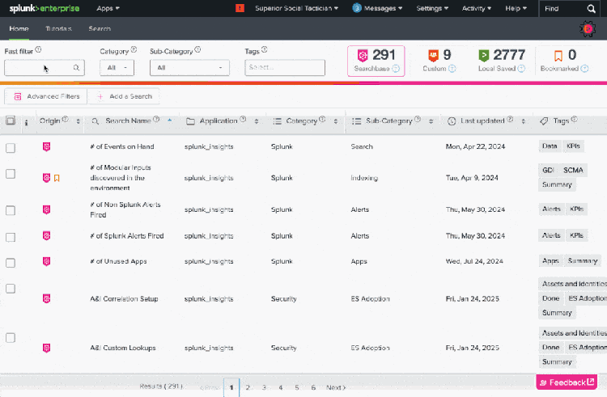Image resolution: width=607 pixels, height=397 pixels.
Task: Click the Advanced Filters button
Action: (x=46, y=96)
